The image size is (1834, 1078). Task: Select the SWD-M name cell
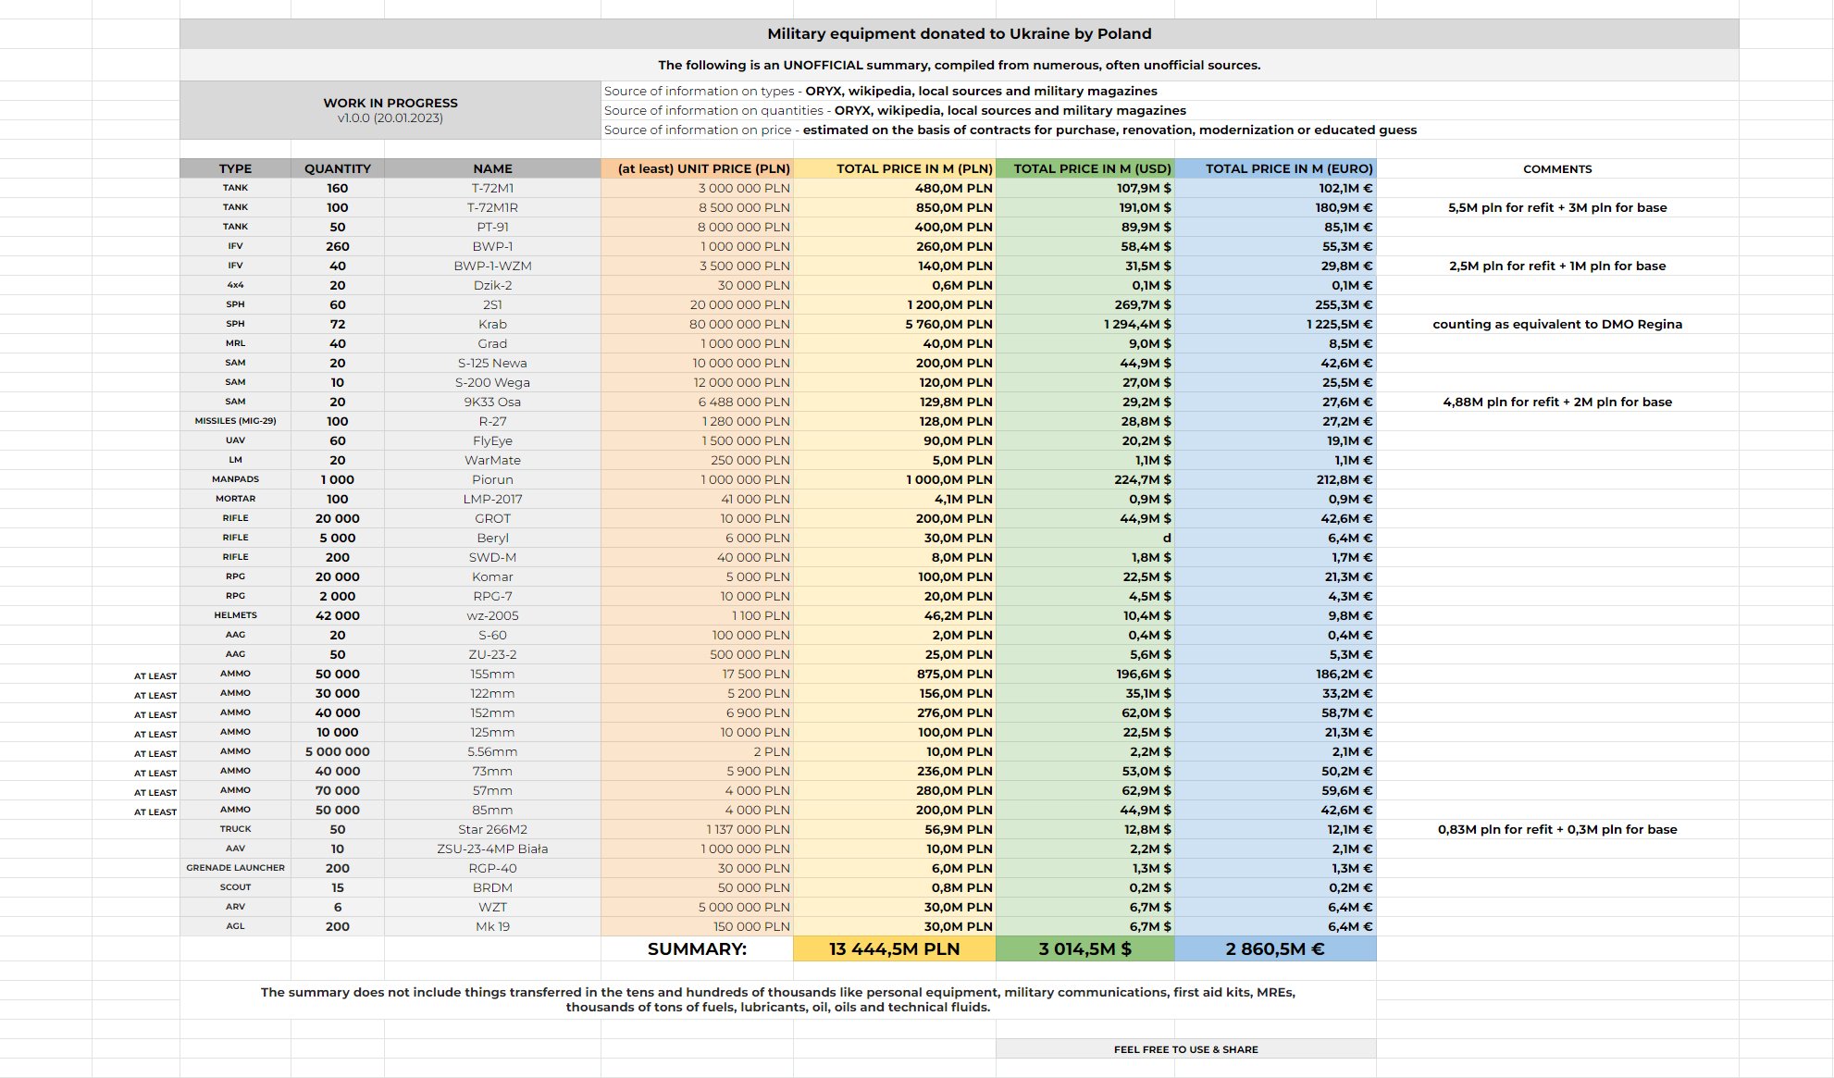tap(492, 557)
